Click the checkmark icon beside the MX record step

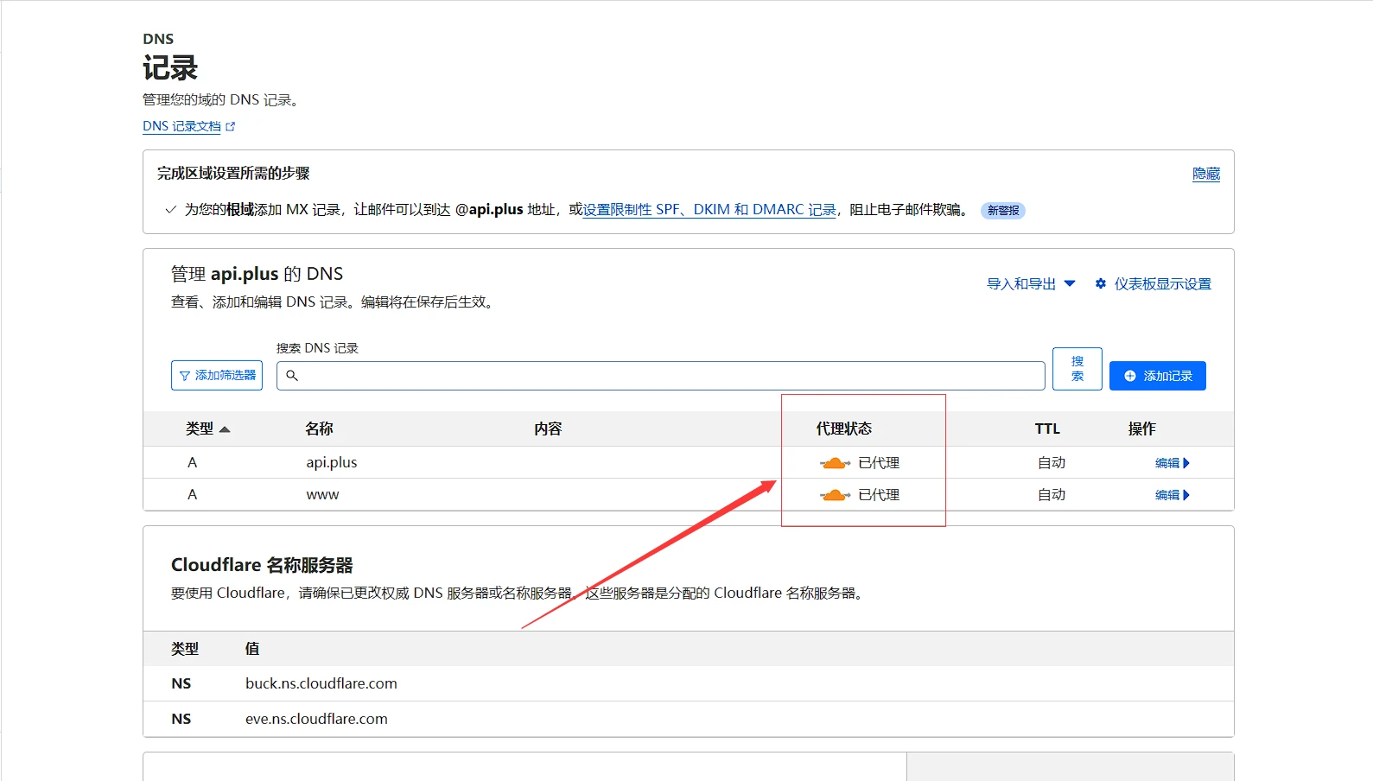point(170,209)
